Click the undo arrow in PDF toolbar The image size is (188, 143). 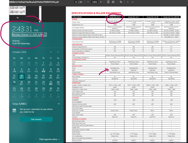coord(128,2)
